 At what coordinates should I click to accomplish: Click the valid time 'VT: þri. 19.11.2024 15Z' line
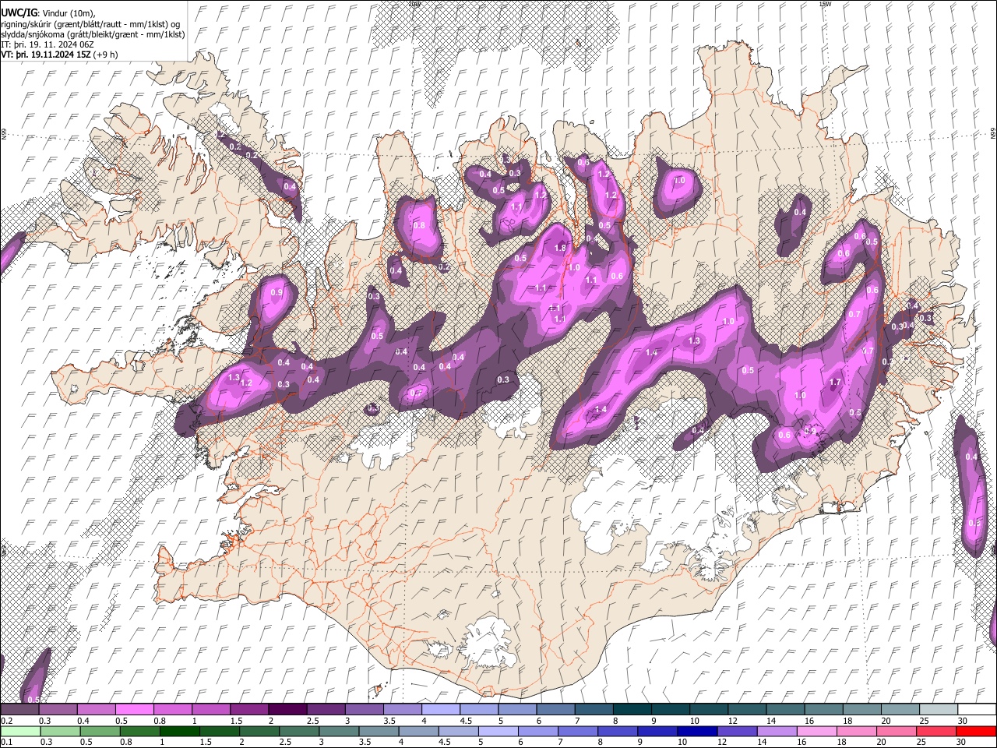point(60,55)
